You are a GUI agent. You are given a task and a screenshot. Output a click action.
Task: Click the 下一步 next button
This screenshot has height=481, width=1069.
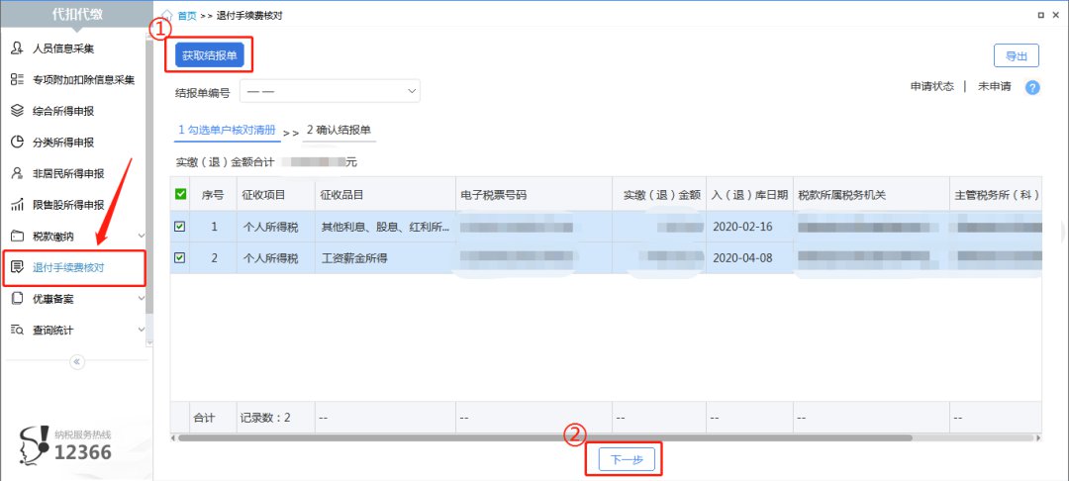point(627,459)
